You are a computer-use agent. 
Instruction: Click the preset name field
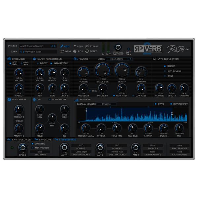tap(35, 46)
